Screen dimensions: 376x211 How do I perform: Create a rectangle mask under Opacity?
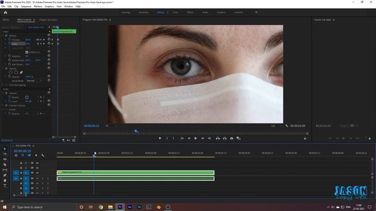point(16,72)
